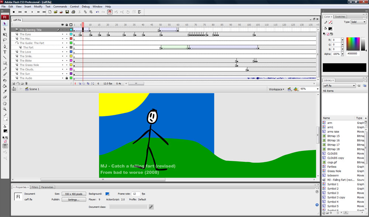Image resolution: width=369 pixels, height=217 pixels.
Task: Click the Publish Settings... button
Action: click(x=73, y=200)
